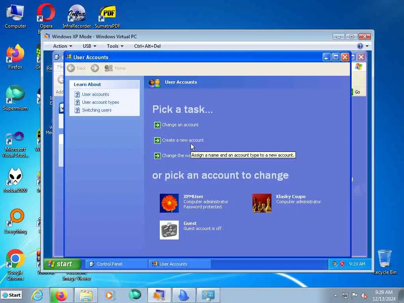Open Windows Media Player from the taskbar
Image resolution: width=404 pixels, height=303 pixels.
[x=110, y=295]
